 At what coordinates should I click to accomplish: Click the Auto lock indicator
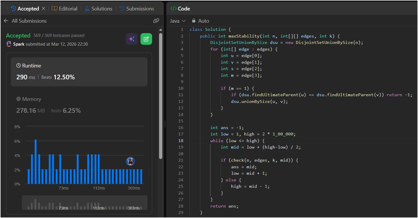coord(200,21)
